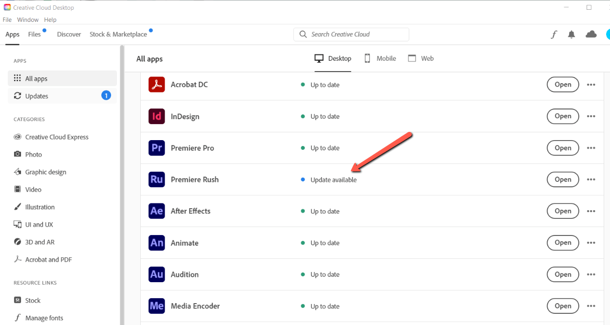Open the Window menu
610x325 pixels.
coord(28,20)
